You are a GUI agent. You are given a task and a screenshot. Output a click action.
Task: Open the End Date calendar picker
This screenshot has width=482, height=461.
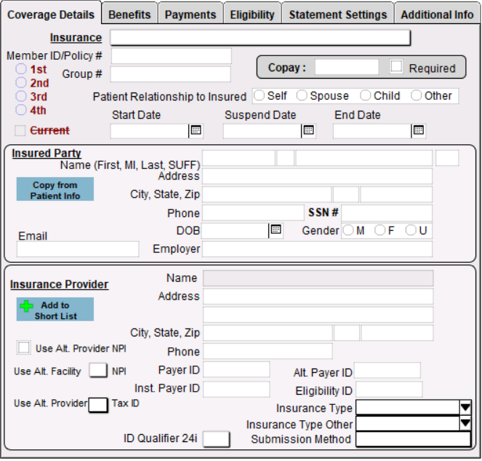coord(418,130)
